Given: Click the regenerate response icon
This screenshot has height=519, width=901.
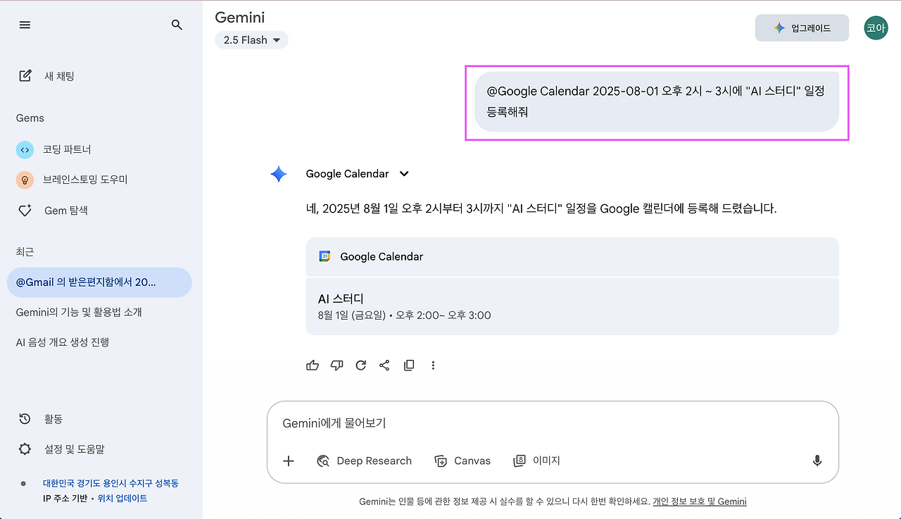Looking at the screenshot, I should click(360, 365).
